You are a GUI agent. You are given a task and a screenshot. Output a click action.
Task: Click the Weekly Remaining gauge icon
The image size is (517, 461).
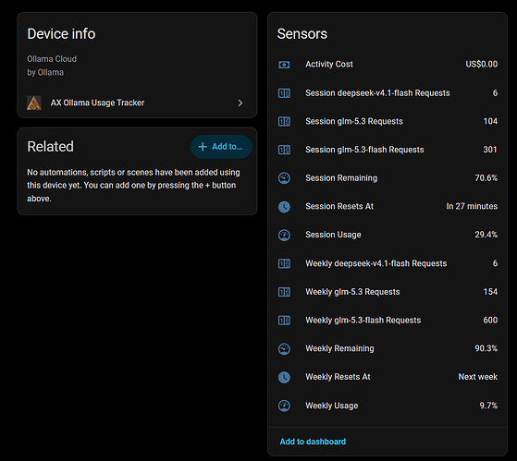click(x=284, y=348)
